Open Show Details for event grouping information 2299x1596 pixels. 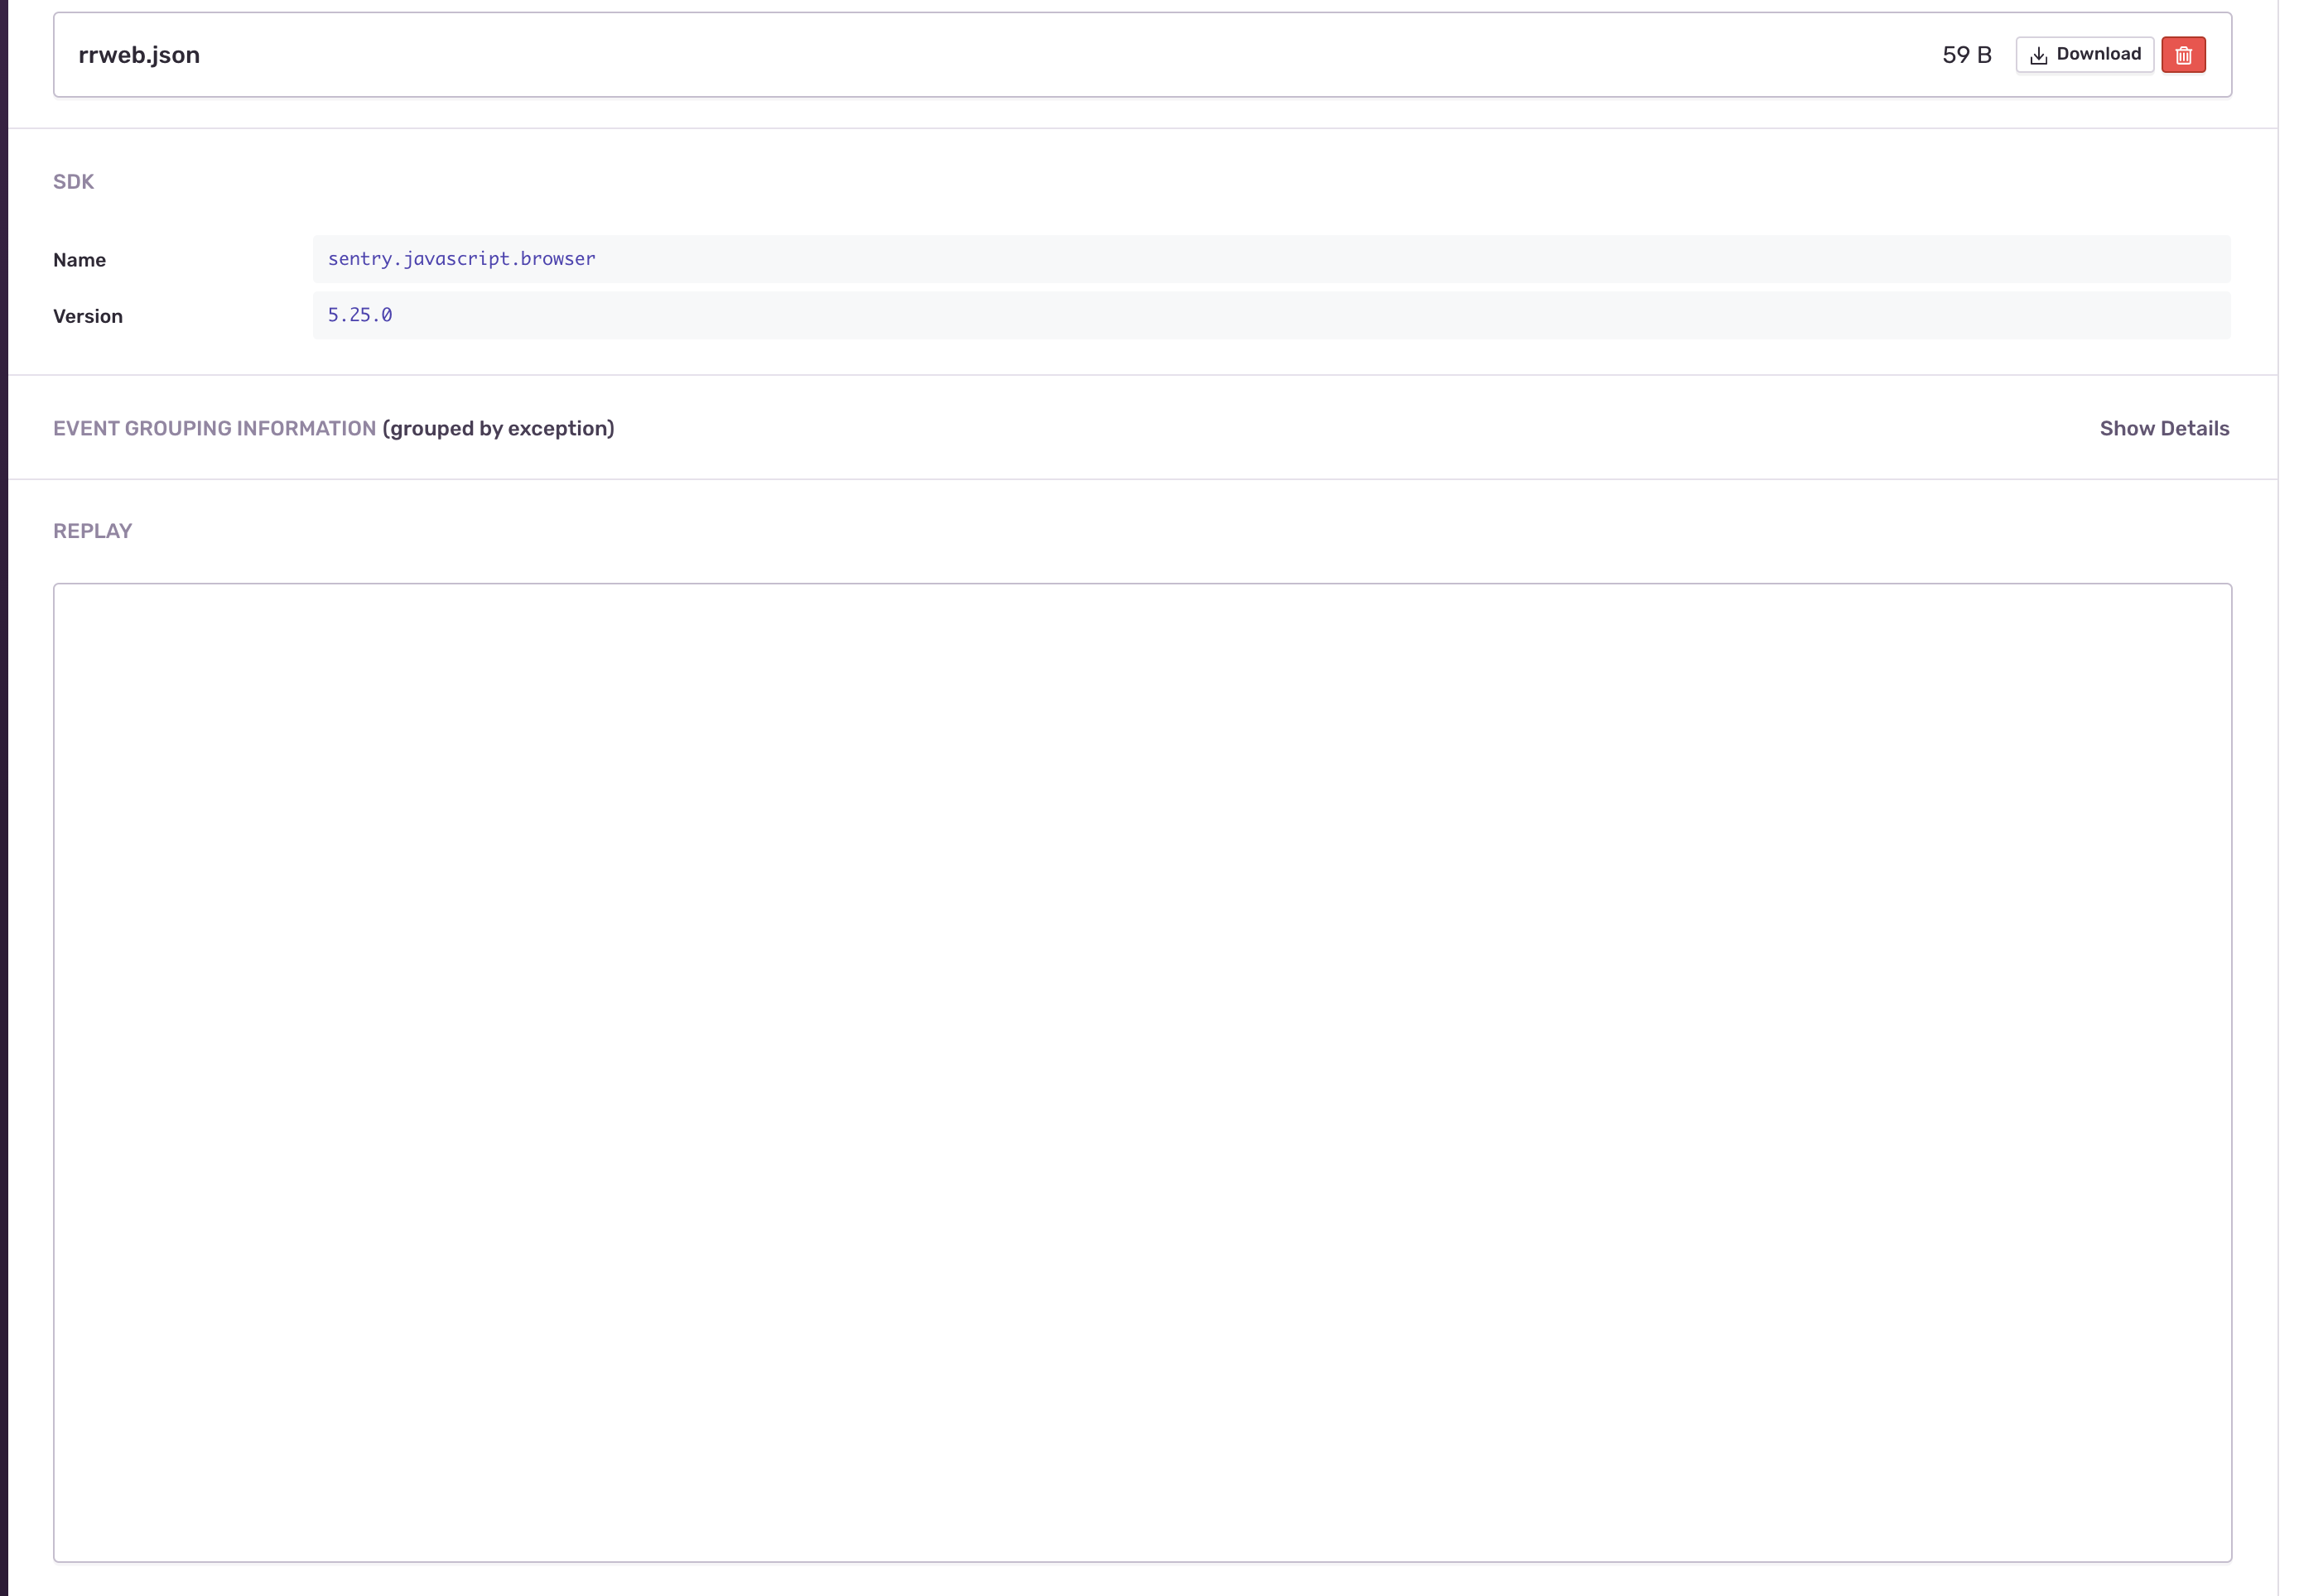point(2163,428)
